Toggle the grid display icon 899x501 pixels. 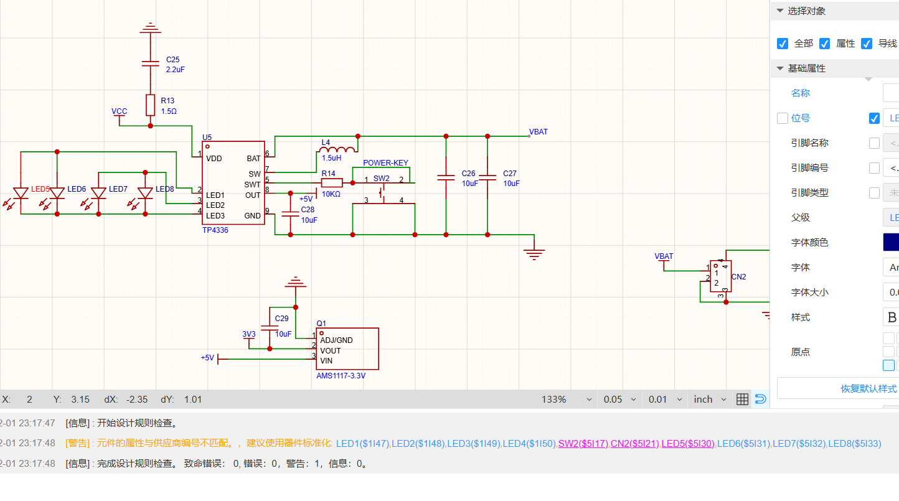(742, 400)
